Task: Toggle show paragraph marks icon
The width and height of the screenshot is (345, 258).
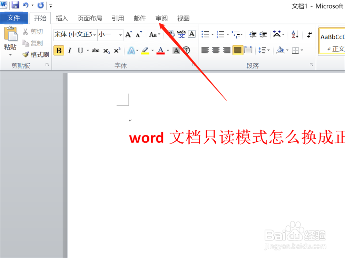Action: coord(309,34)
